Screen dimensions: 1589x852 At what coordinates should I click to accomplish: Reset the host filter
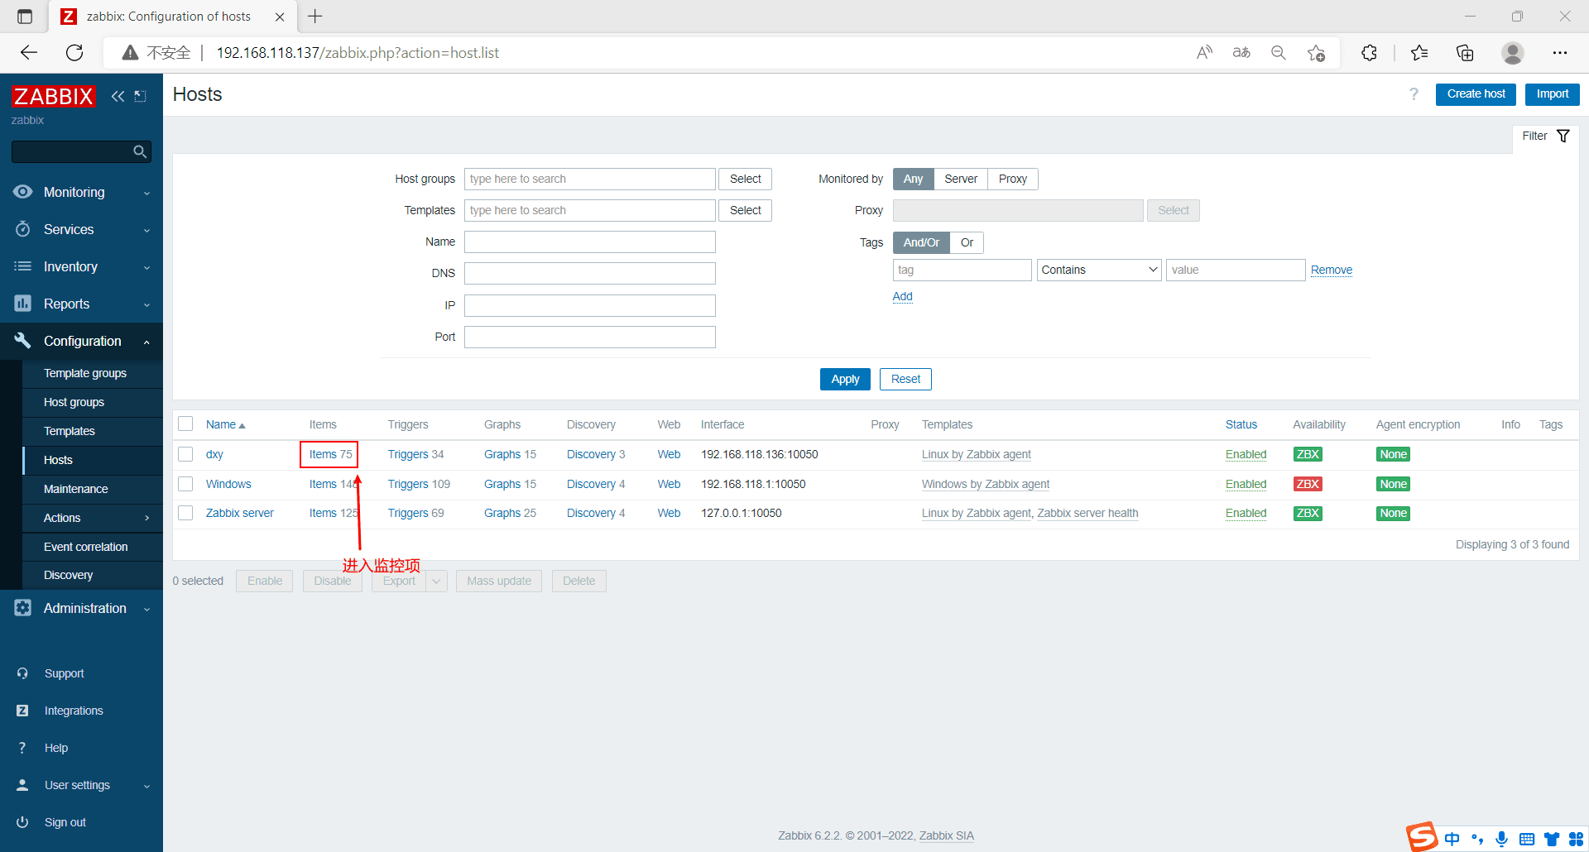coord(905,379)
